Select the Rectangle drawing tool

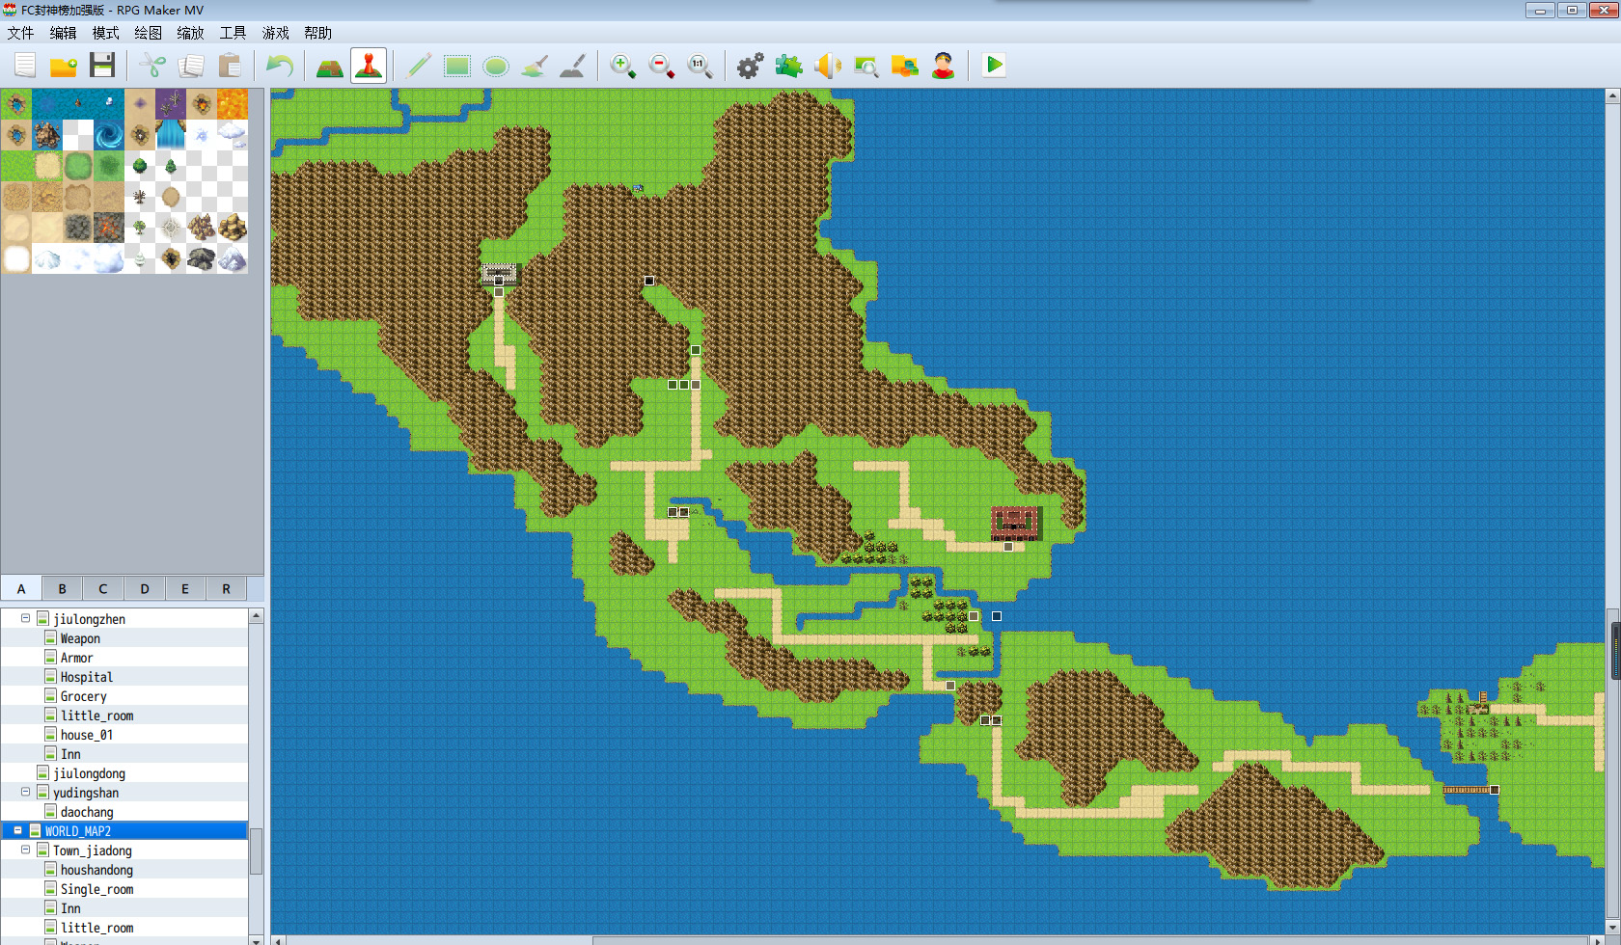[457, 66]
